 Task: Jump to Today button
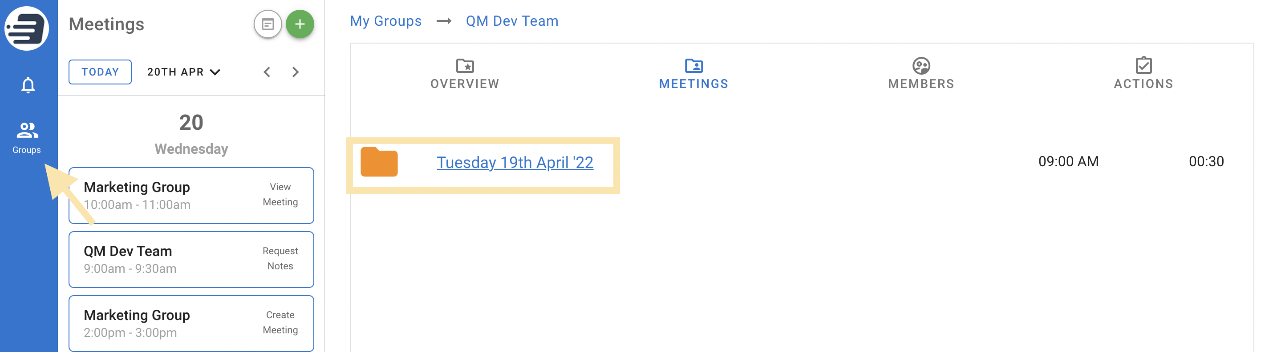[100, 72]
